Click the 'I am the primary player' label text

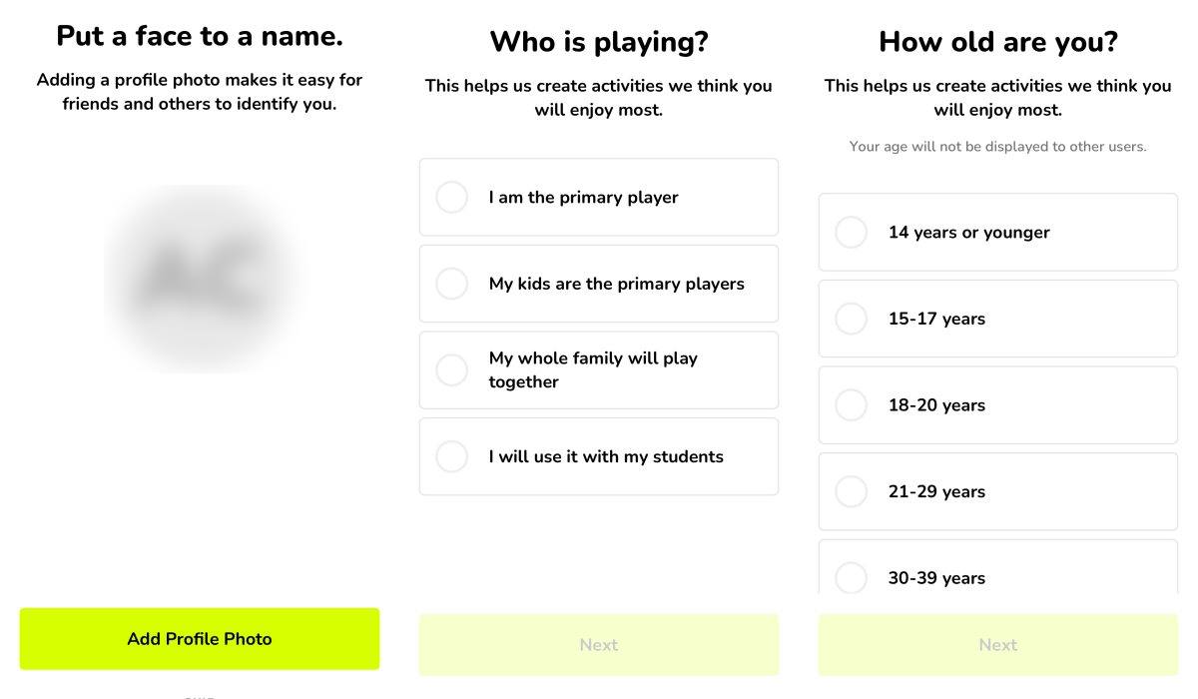583,198
